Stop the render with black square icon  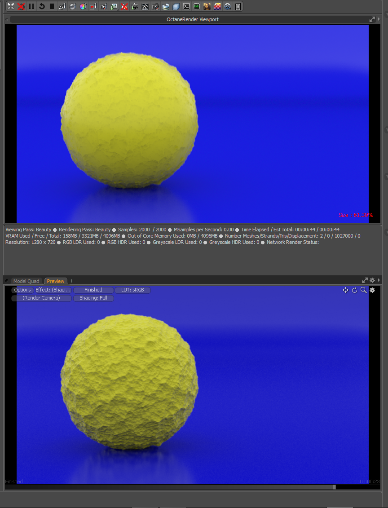click(52, 6)
